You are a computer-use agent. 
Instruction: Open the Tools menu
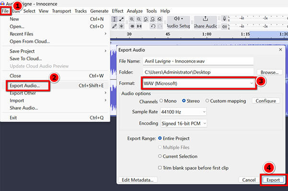(x=151, y=11)
